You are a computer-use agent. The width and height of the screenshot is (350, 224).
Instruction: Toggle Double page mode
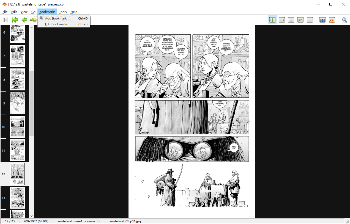point(322,20)
